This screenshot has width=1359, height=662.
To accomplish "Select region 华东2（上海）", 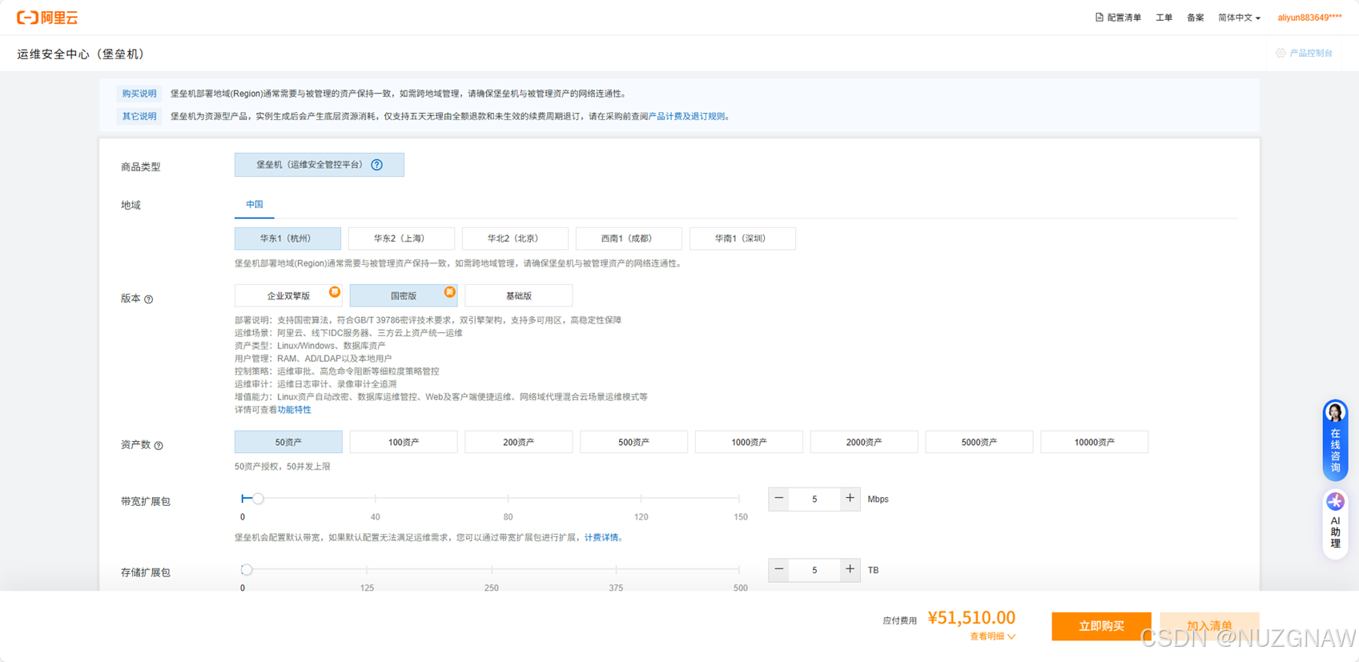I will pyautogui.click(x=401, y=239).
